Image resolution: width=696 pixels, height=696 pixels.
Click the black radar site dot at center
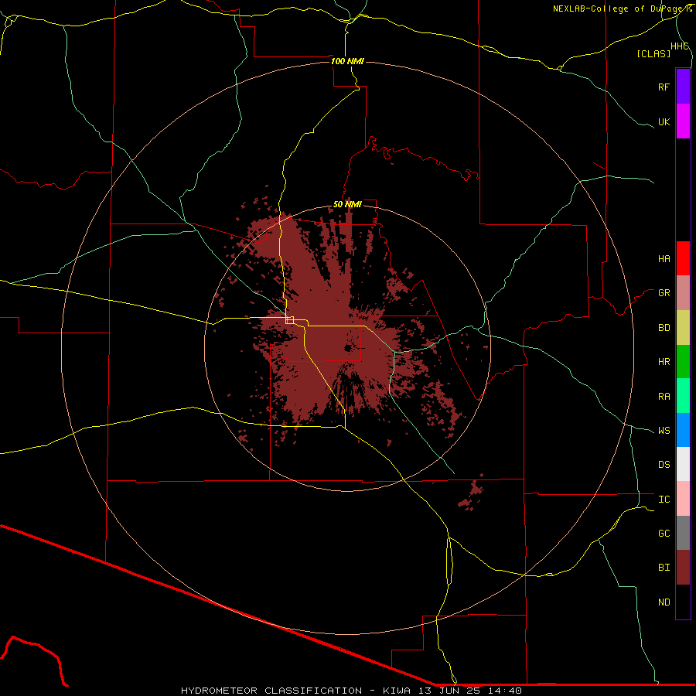tap(347, 349)
